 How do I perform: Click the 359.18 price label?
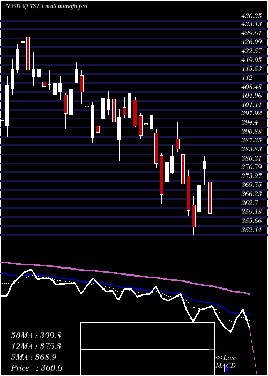(x=251, y=212)
